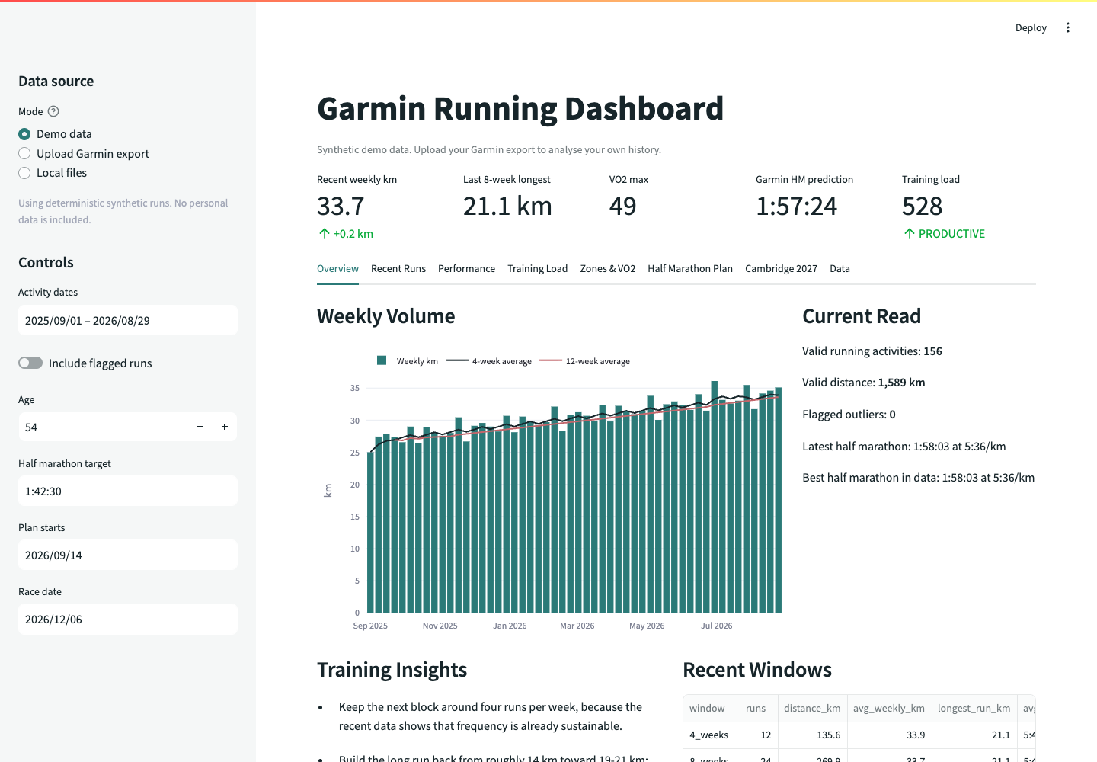Open the Activity dates range picker

(x=128, y=320)
